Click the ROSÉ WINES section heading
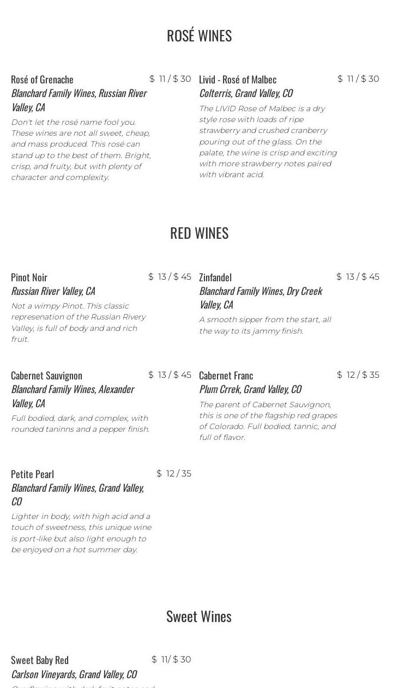The image size is (398, 688). pyautogui.click(x=199, y=36)
